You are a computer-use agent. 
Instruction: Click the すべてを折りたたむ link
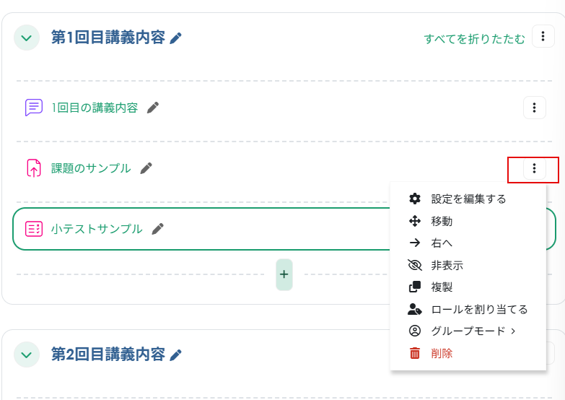pos(474,39)
